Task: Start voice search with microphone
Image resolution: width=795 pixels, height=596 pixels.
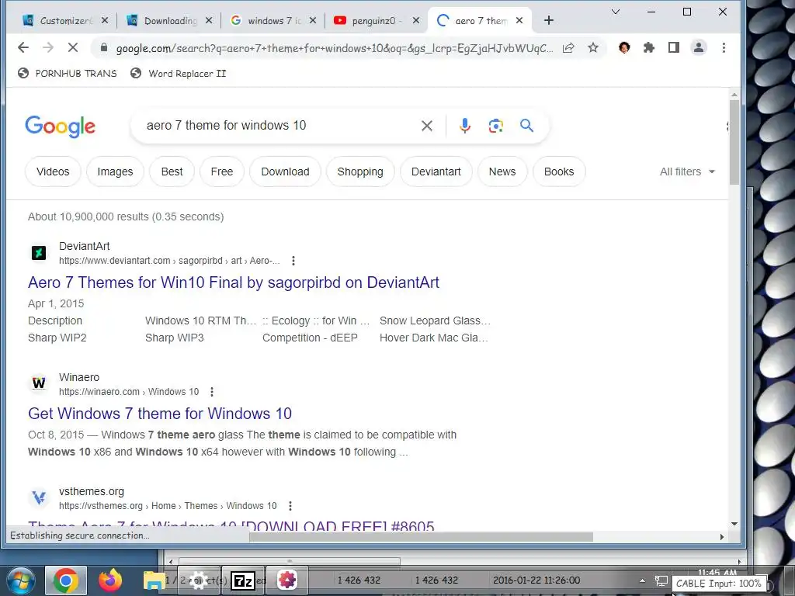Action: click(x=464, y=126)
